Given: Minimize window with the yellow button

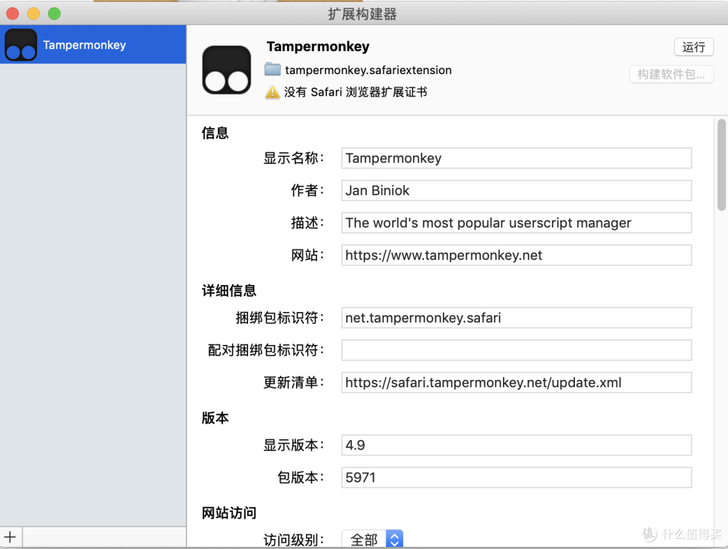Looking at the screenshot, I should point(34,14).
